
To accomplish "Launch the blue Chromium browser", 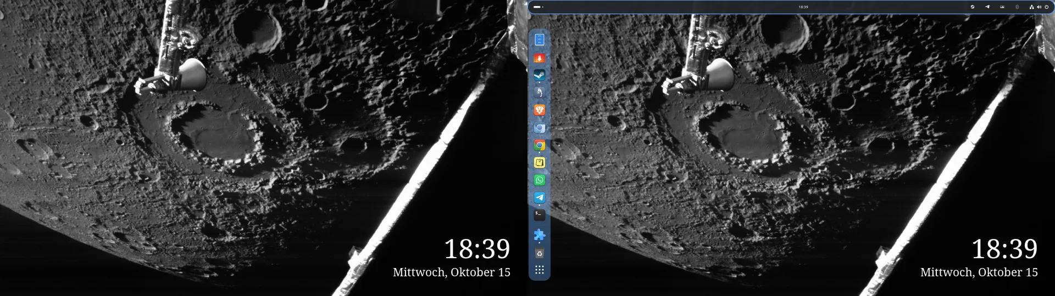I will pos(540,128).
